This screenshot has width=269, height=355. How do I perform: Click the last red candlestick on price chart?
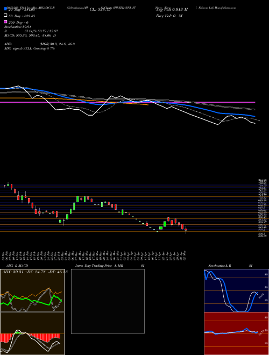click(186, 230)
